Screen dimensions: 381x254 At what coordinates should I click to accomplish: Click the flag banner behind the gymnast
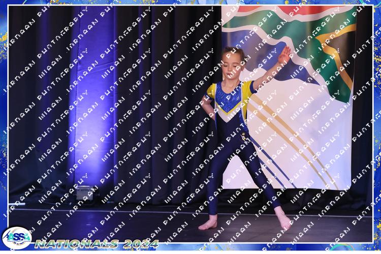point(289,97)
